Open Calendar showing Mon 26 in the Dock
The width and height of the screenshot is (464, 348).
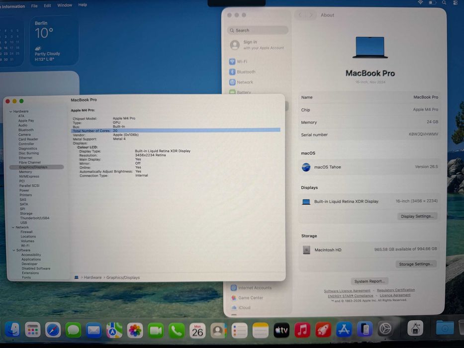pyautogui.click(x=197, y=330)
